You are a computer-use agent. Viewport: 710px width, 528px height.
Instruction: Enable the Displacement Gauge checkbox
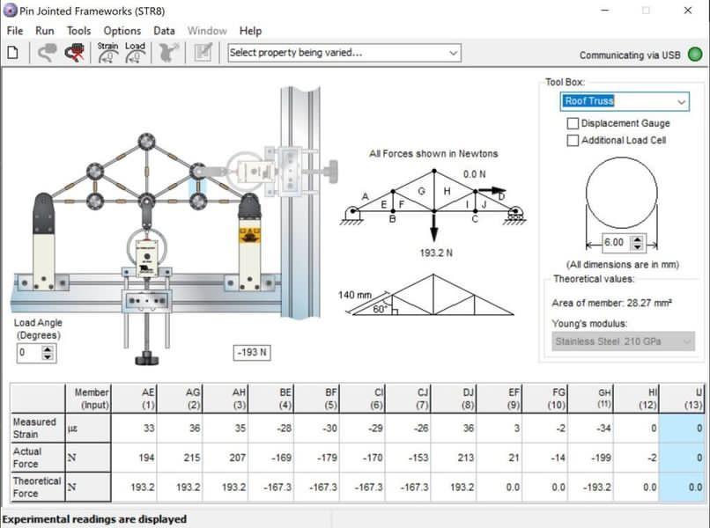click(573, 123)
